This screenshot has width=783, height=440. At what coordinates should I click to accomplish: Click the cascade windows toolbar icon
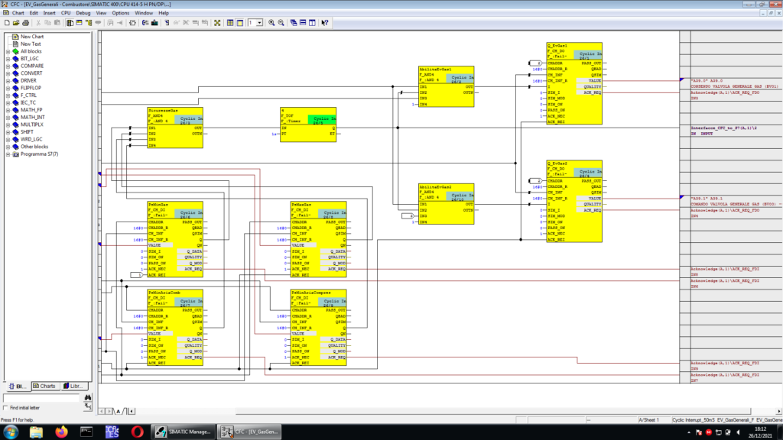[x=294, y=23]
